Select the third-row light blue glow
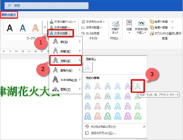Image resolution: width=183 pixels, height=140 pixels. point(117,106)
